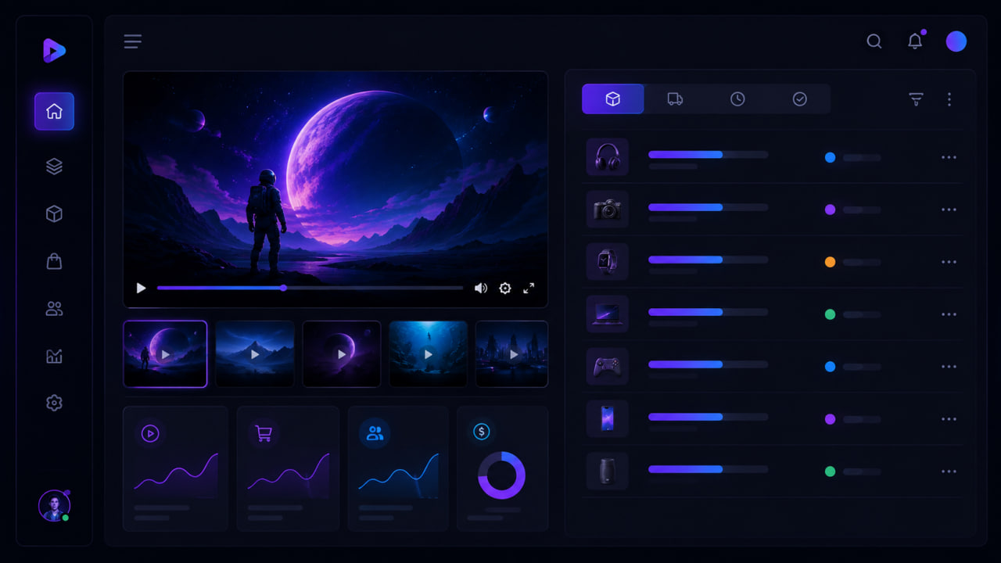Open more options for the headphones row
The width and height of the screenshot is (1001, 563).
[949, 157]
